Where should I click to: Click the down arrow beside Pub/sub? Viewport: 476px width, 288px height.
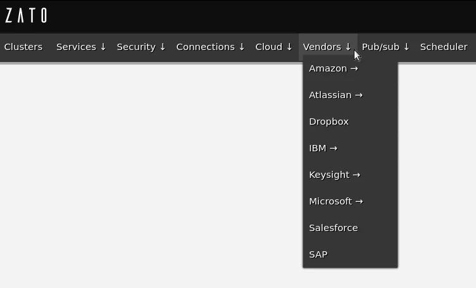(x=406, y=47)
